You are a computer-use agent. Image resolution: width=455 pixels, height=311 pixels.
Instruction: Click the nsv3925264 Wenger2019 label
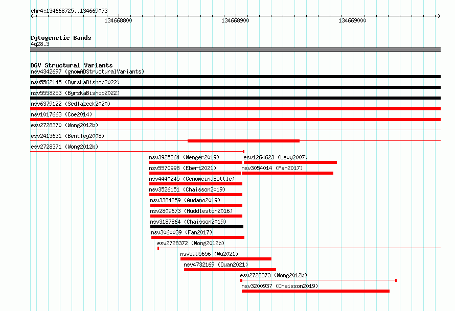184,157
